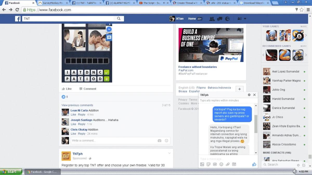Image resolution: width=312 pixels, height=175 pixels.
Task: Like the picture puzzle post
Action: 67,89
